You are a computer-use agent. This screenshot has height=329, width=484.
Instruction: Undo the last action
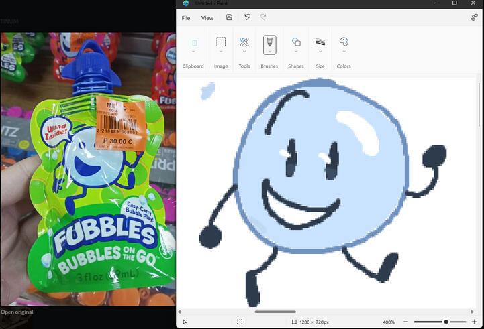click(247, 18)
